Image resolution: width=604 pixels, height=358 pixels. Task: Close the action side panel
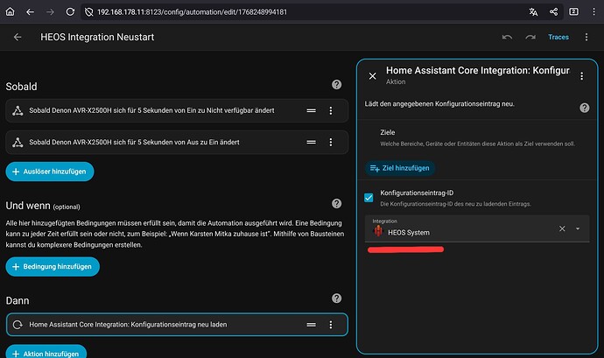pos(373,76)
